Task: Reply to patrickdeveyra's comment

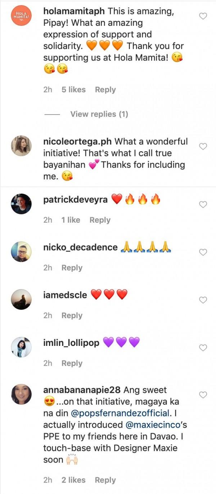Action: click(100, 220)
